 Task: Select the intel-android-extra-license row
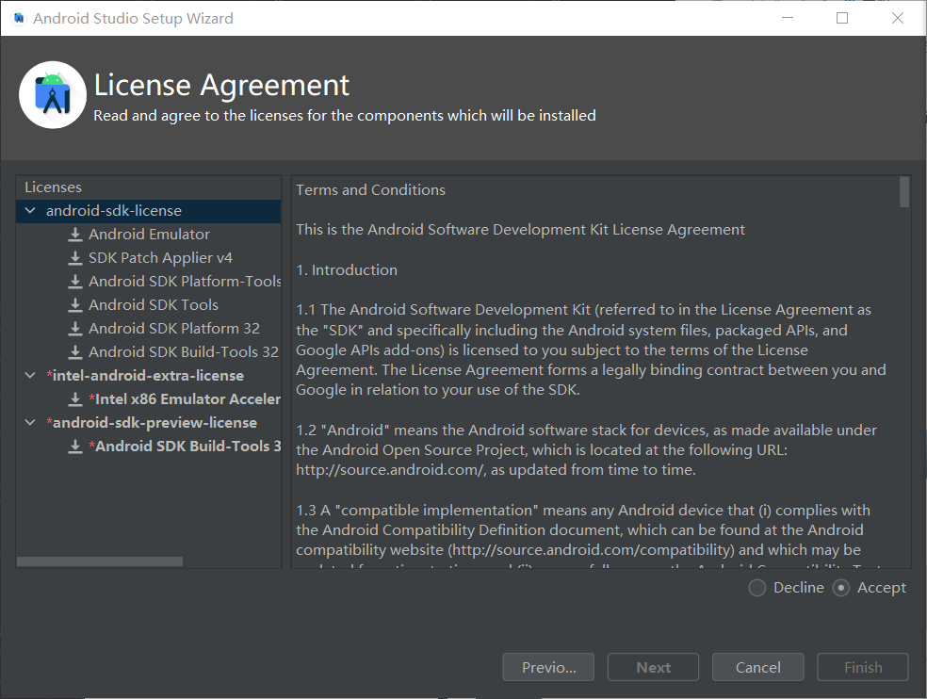(x=149, y=376)
